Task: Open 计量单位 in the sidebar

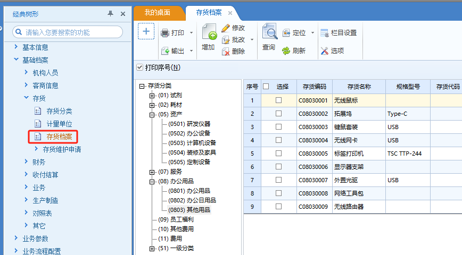Action: click(59, 124)
